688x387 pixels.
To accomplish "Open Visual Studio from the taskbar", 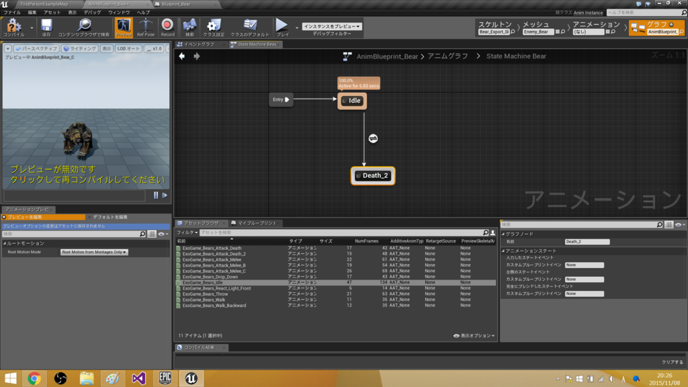I will point(138,378).
